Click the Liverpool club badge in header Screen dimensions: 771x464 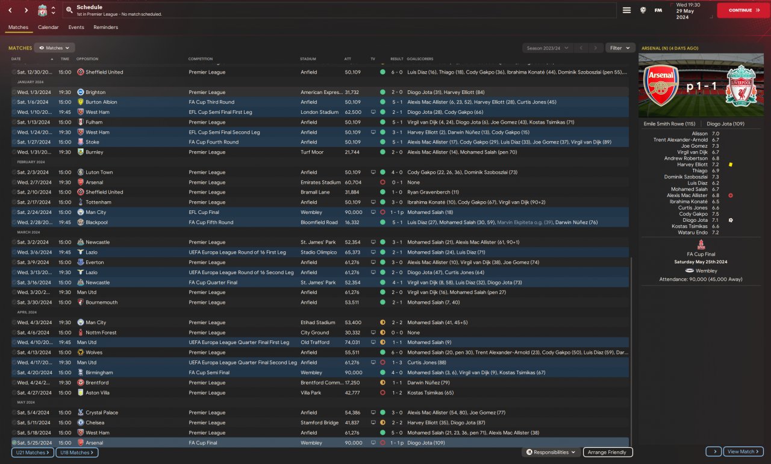[x=42, y=10]
